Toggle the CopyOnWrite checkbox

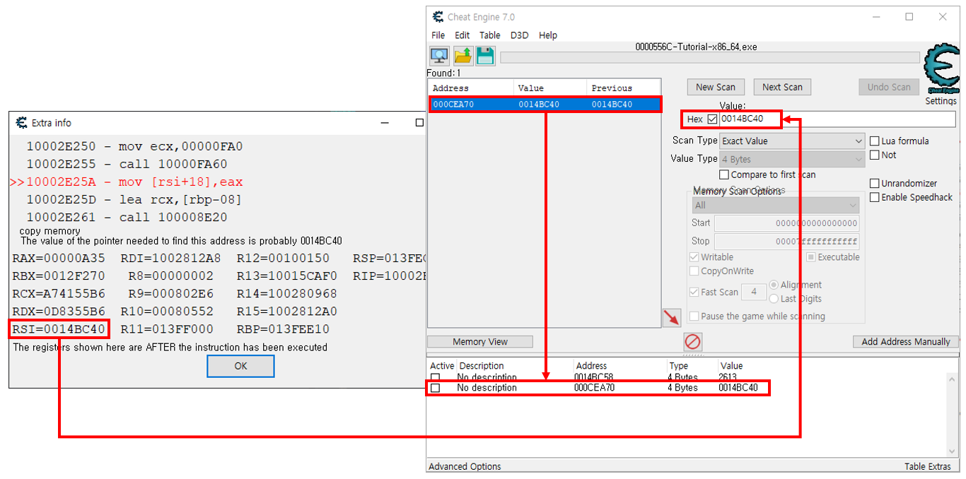pos(694,271)
